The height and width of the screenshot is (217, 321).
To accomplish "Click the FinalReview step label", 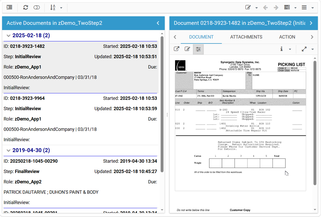I will coord(27,171).
